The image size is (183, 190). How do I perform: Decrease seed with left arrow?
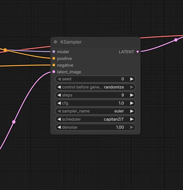(59, 79)
